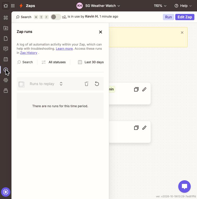
Task: Click the 'Kevin H.' name text
Action: coord(92,16)
